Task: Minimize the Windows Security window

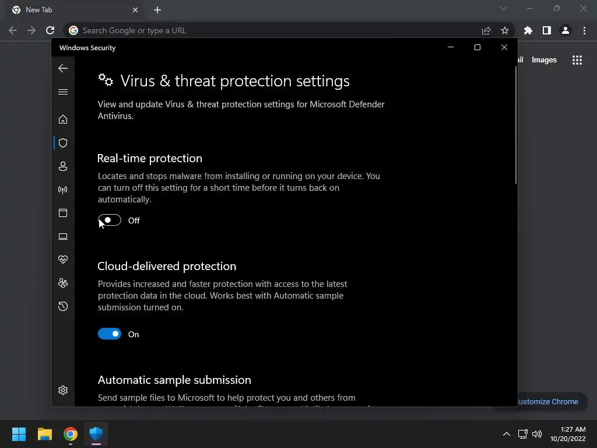Action: [451, 47]
